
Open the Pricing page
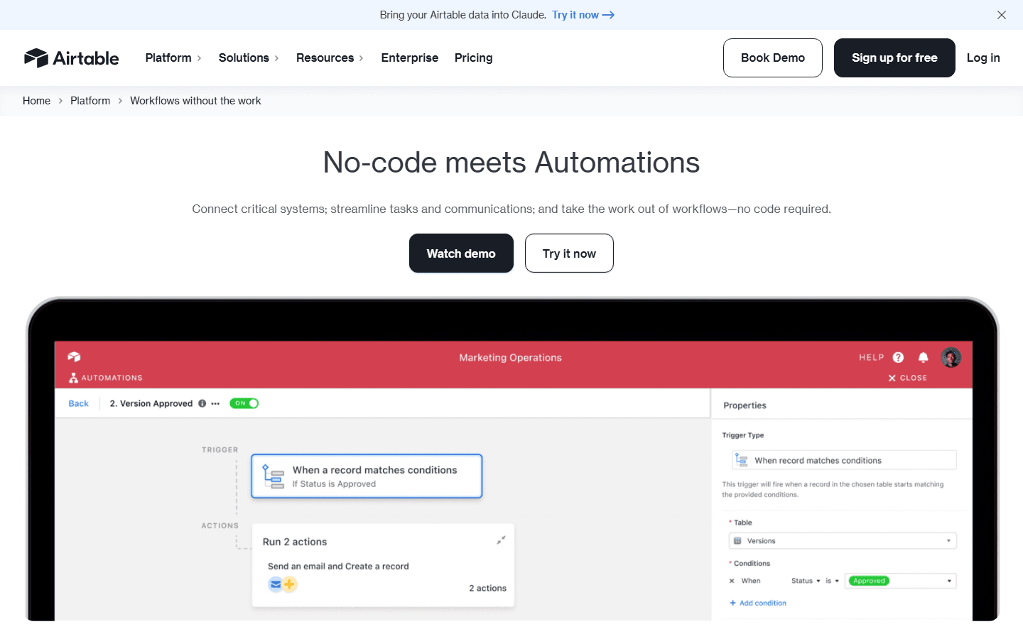(x=474, y=58)
